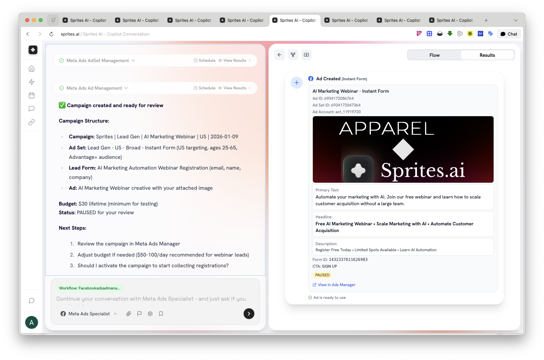This screenshot has height=360, width=544.
Task: Reload the page with the refresh icon
Action: (51, 34)
